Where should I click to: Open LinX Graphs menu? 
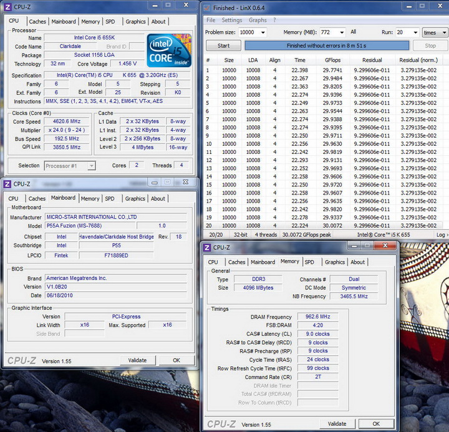coord(258,20)
